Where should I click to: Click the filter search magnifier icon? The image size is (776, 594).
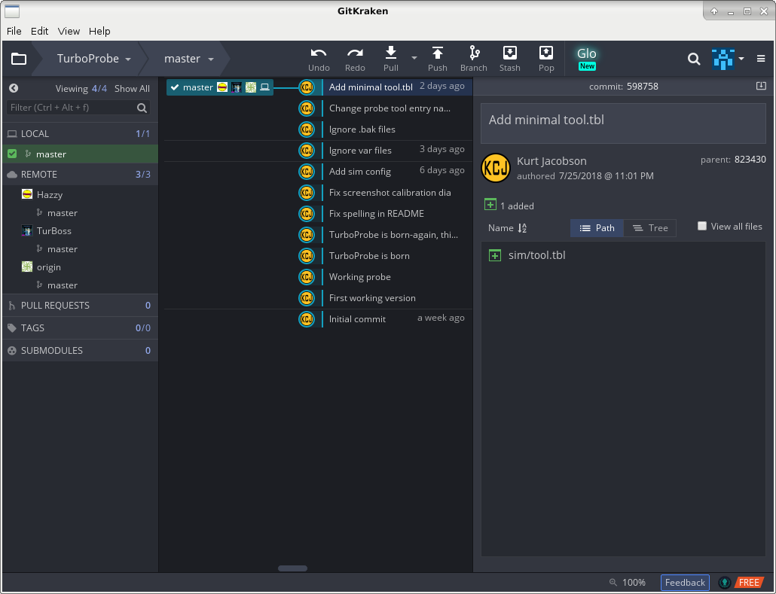[142, 108]
